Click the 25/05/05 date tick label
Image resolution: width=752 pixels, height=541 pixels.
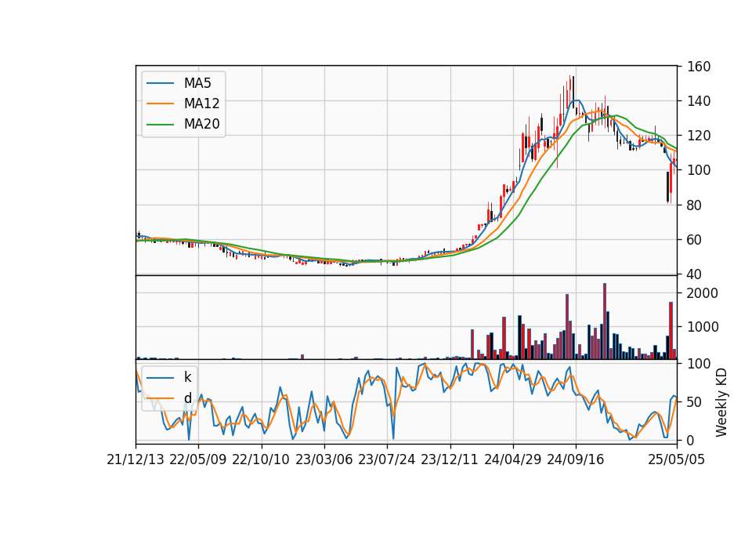click(676, 459)
